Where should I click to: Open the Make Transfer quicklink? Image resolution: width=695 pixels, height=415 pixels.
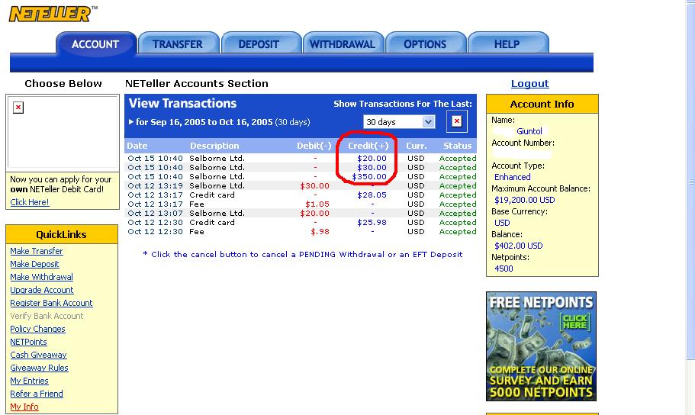pyautogui.click(x=37, y=251)
